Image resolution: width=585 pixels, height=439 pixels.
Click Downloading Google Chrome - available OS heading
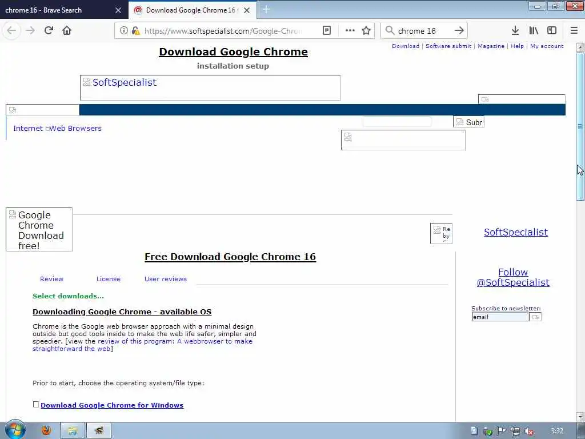coord(122,312)
